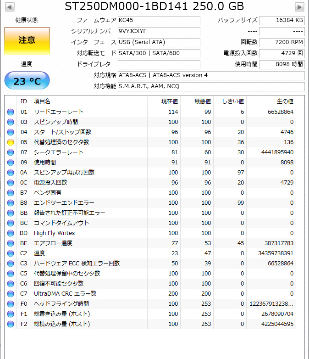The image size is (309, 359).
Task: Click the blue status icon for 回復不可能セクタ数
Action: (11, 283)
